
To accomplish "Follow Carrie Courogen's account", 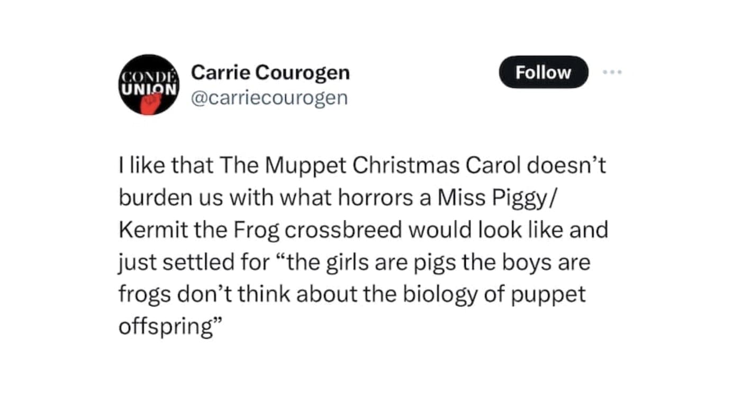I will coord(543,72).
